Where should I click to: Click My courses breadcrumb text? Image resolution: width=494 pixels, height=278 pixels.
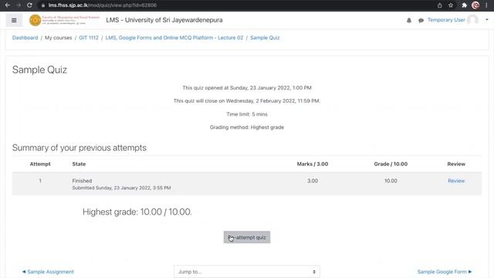point(59,38)
